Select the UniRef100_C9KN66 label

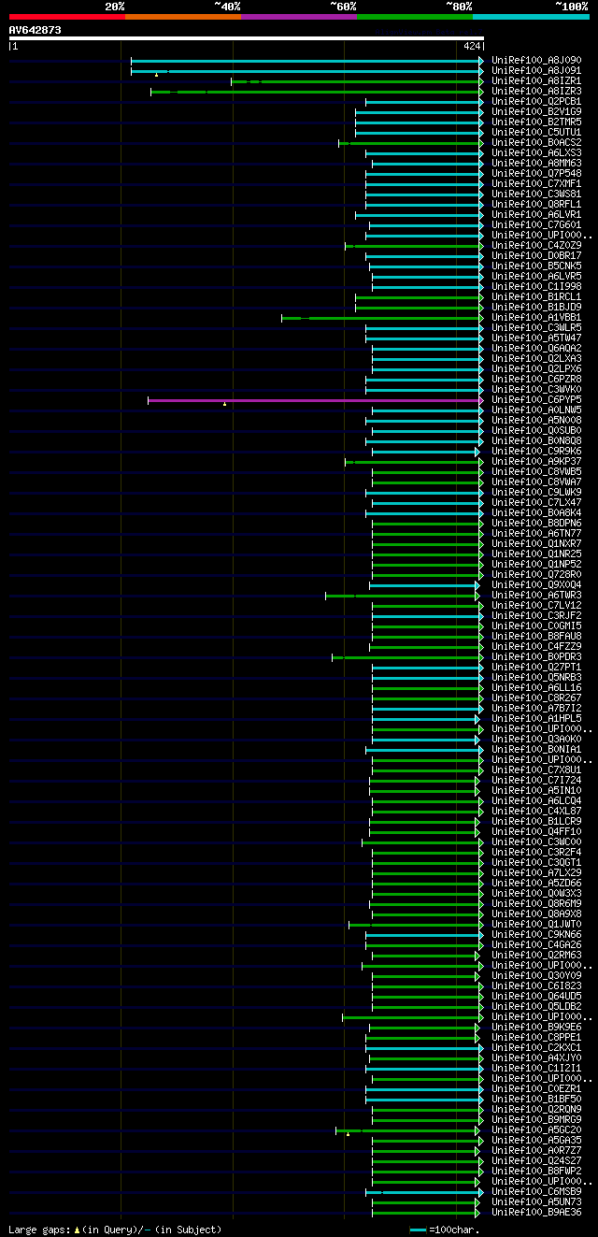(536, 935)
